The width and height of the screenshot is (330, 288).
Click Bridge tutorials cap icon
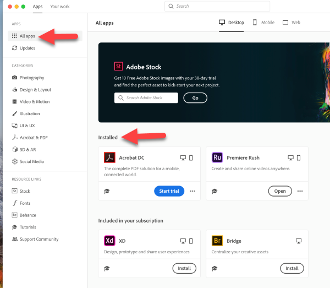(215, 268)
